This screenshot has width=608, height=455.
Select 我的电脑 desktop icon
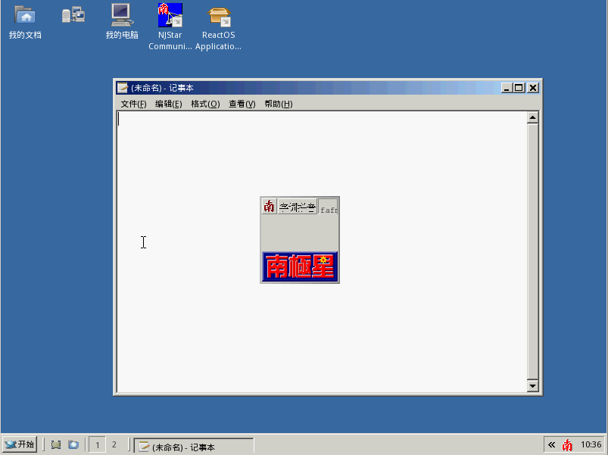point(122,23)
